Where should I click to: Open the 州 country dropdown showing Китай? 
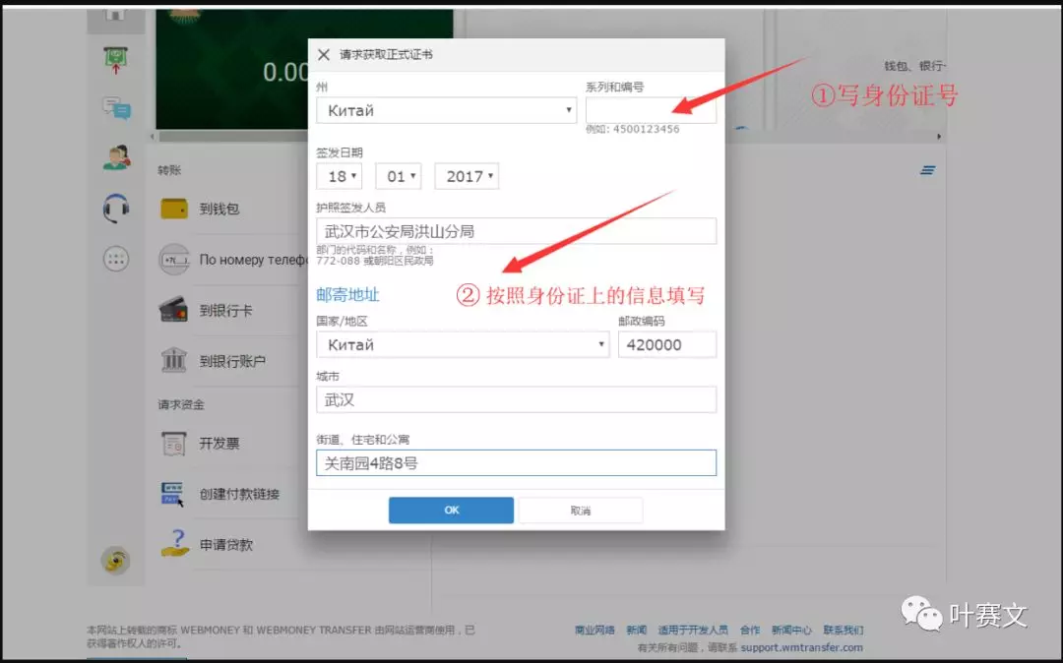[x=445, y=110]
